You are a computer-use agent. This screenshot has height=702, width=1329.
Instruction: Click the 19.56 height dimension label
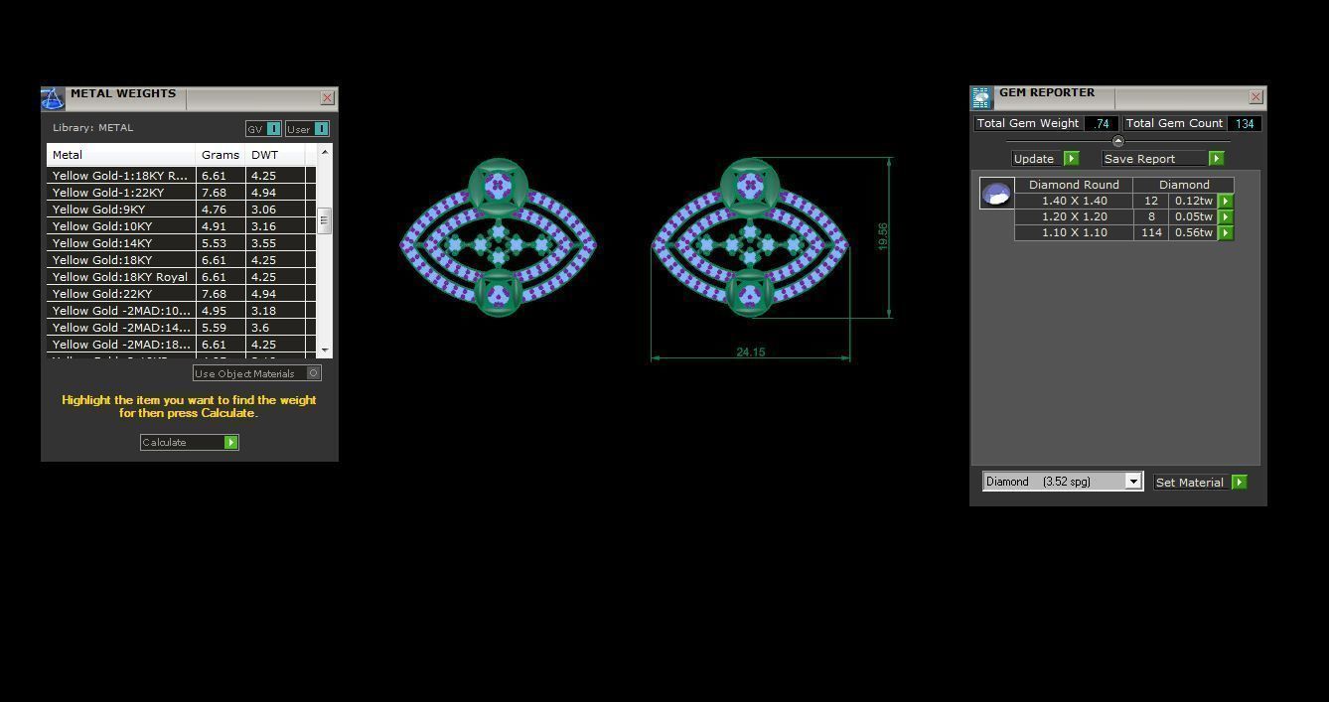pyautogui.click(x=883, y=236)
